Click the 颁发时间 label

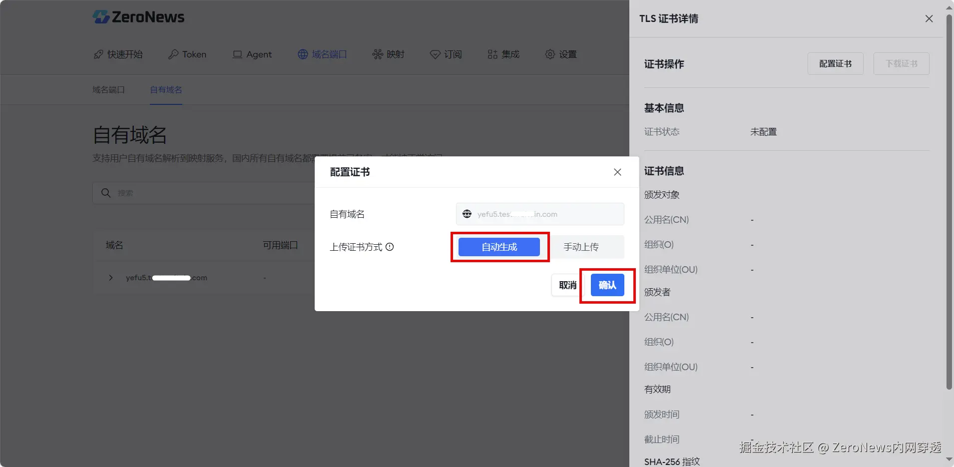[x=662, y=415]
